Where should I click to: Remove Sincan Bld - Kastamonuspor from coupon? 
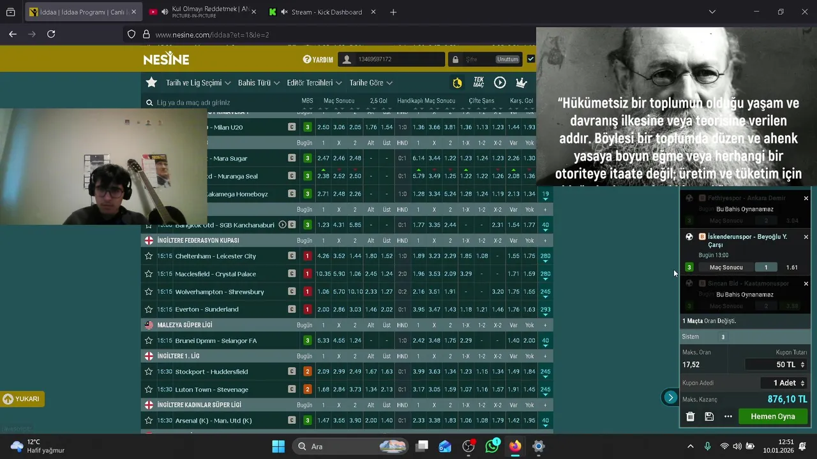click(806, 283)
